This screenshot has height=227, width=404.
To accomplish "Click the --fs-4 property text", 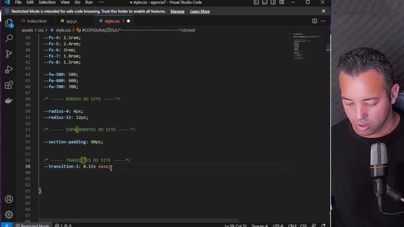I will tap(52, 38).
